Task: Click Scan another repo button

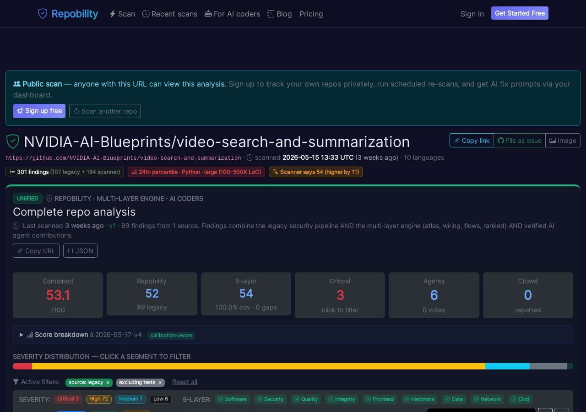Action: (x=105, y=111)
